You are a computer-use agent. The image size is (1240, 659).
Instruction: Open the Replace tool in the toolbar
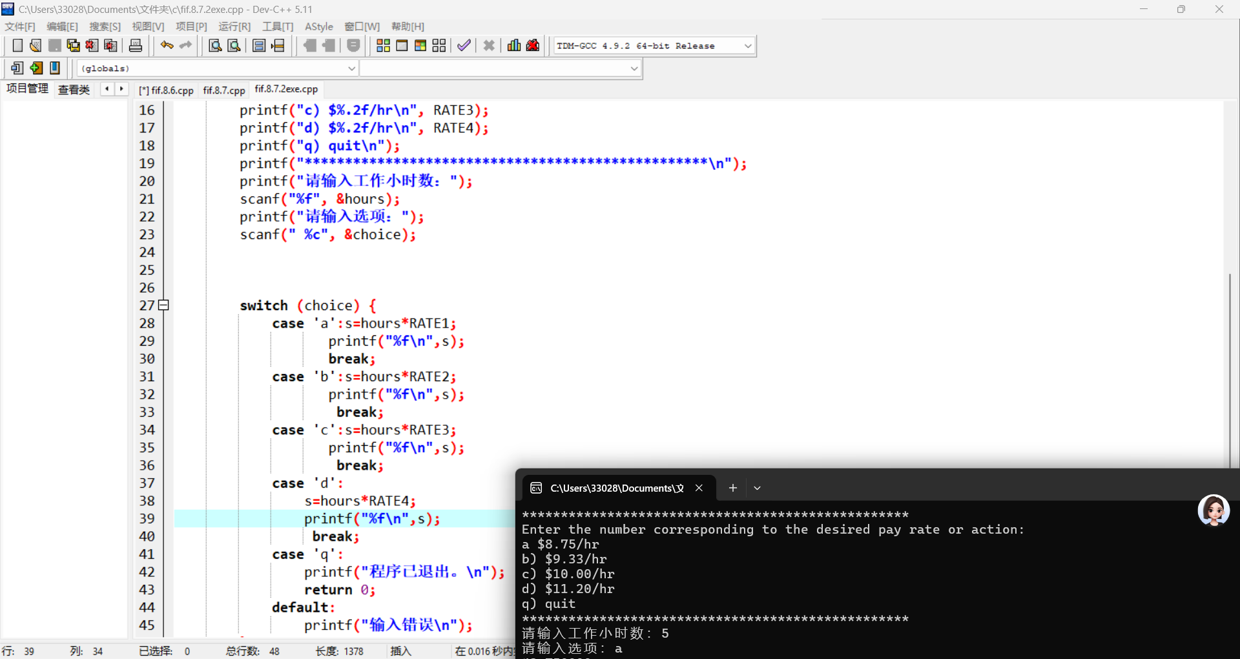(x=234, y=45)
